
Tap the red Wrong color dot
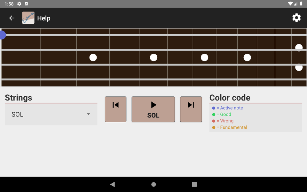[x=213, y=121]
